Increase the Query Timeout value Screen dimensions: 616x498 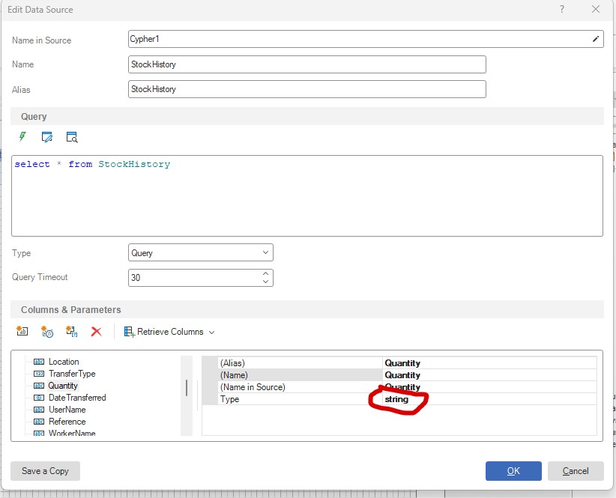click(266, 274)
